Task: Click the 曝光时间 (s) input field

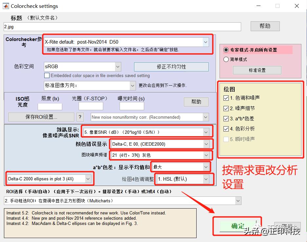Action: 132,107
